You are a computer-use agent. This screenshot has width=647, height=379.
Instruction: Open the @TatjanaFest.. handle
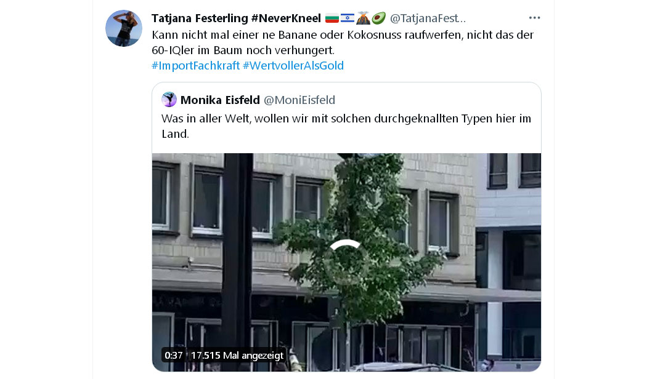pyautogui.click(x=428, y=18)
